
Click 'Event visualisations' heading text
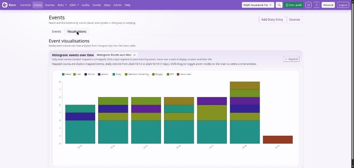tap(69, 41)
